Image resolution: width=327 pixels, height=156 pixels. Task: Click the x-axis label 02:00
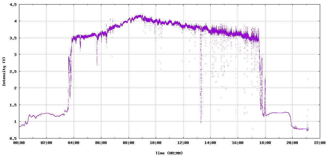point(46,143)
